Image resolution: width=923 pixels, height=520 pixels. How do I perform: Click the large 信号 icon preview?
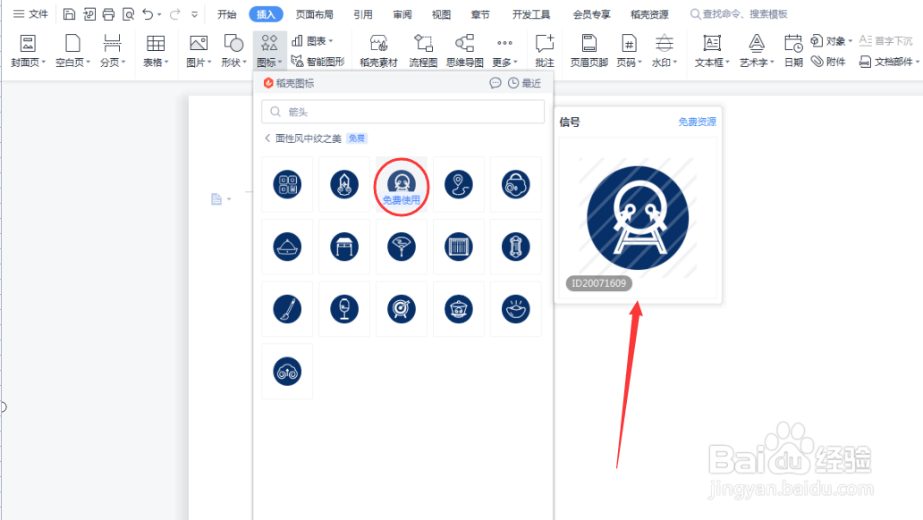[638, 218]
